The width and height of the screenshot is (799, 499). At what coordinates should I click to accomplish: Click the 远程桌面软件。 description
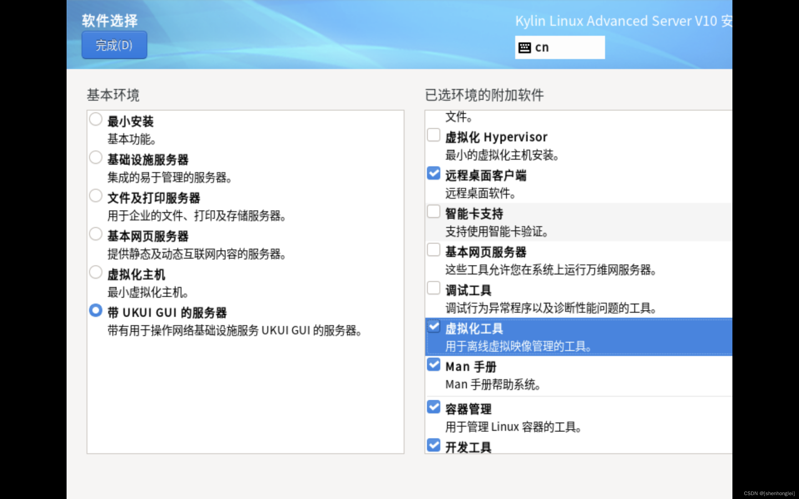481,194
